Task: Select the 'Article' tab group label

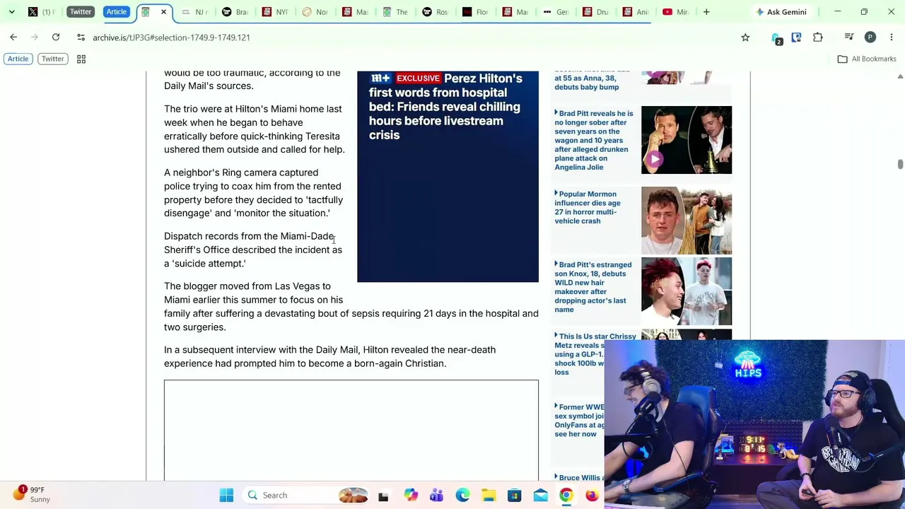Action: pyautogui.click(x=117, y=12)
